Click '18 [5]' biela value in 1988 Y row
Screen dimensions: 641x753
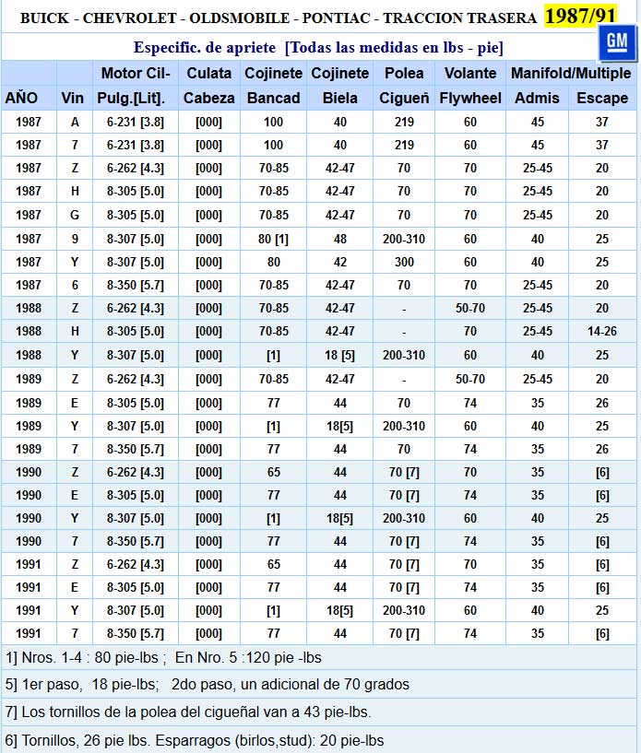pyautogui.click(x=339, y=355)
